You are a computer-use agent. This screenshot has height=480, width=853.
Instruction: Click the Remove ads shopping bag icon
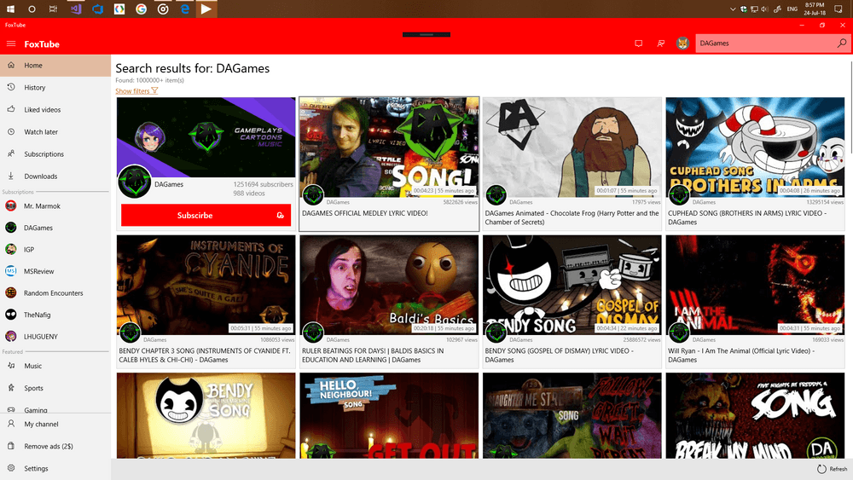coord(11,446)
